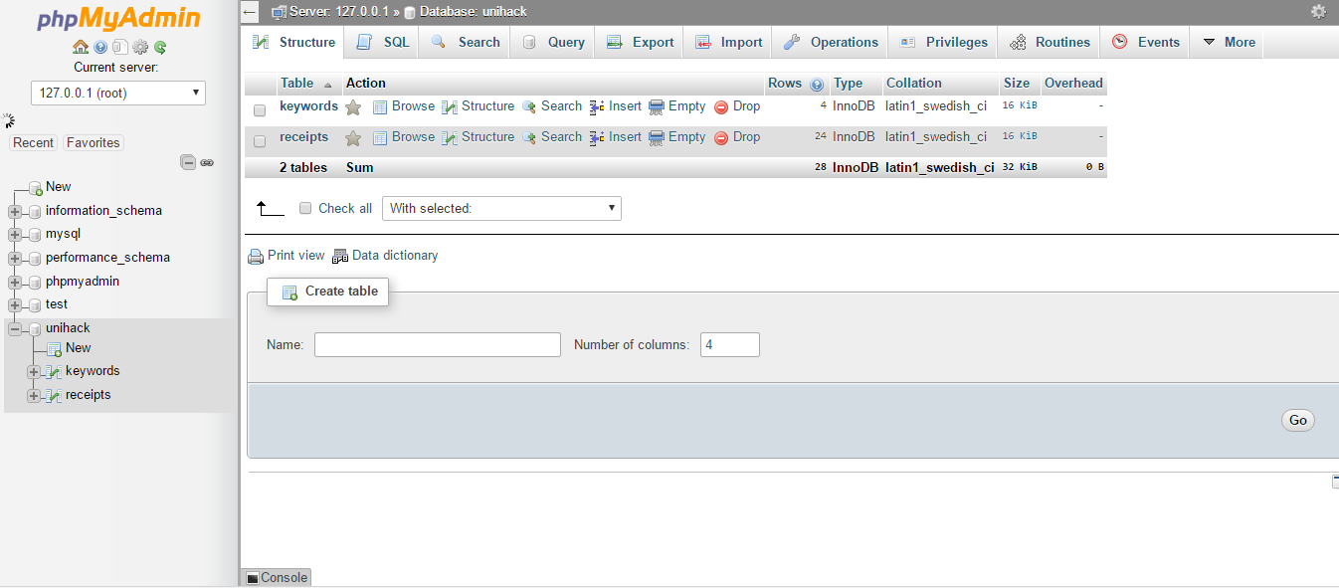Expand the test database node
This screenshot has height=588, width=1339.
pos(14,304)
